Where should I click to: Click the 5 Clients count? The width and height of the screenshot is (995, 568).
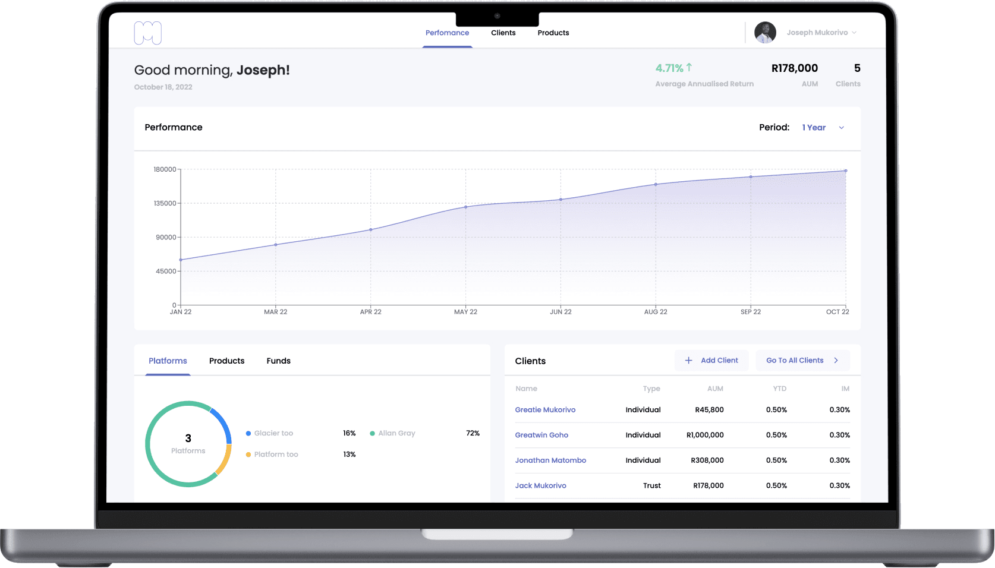click(857, 68)
